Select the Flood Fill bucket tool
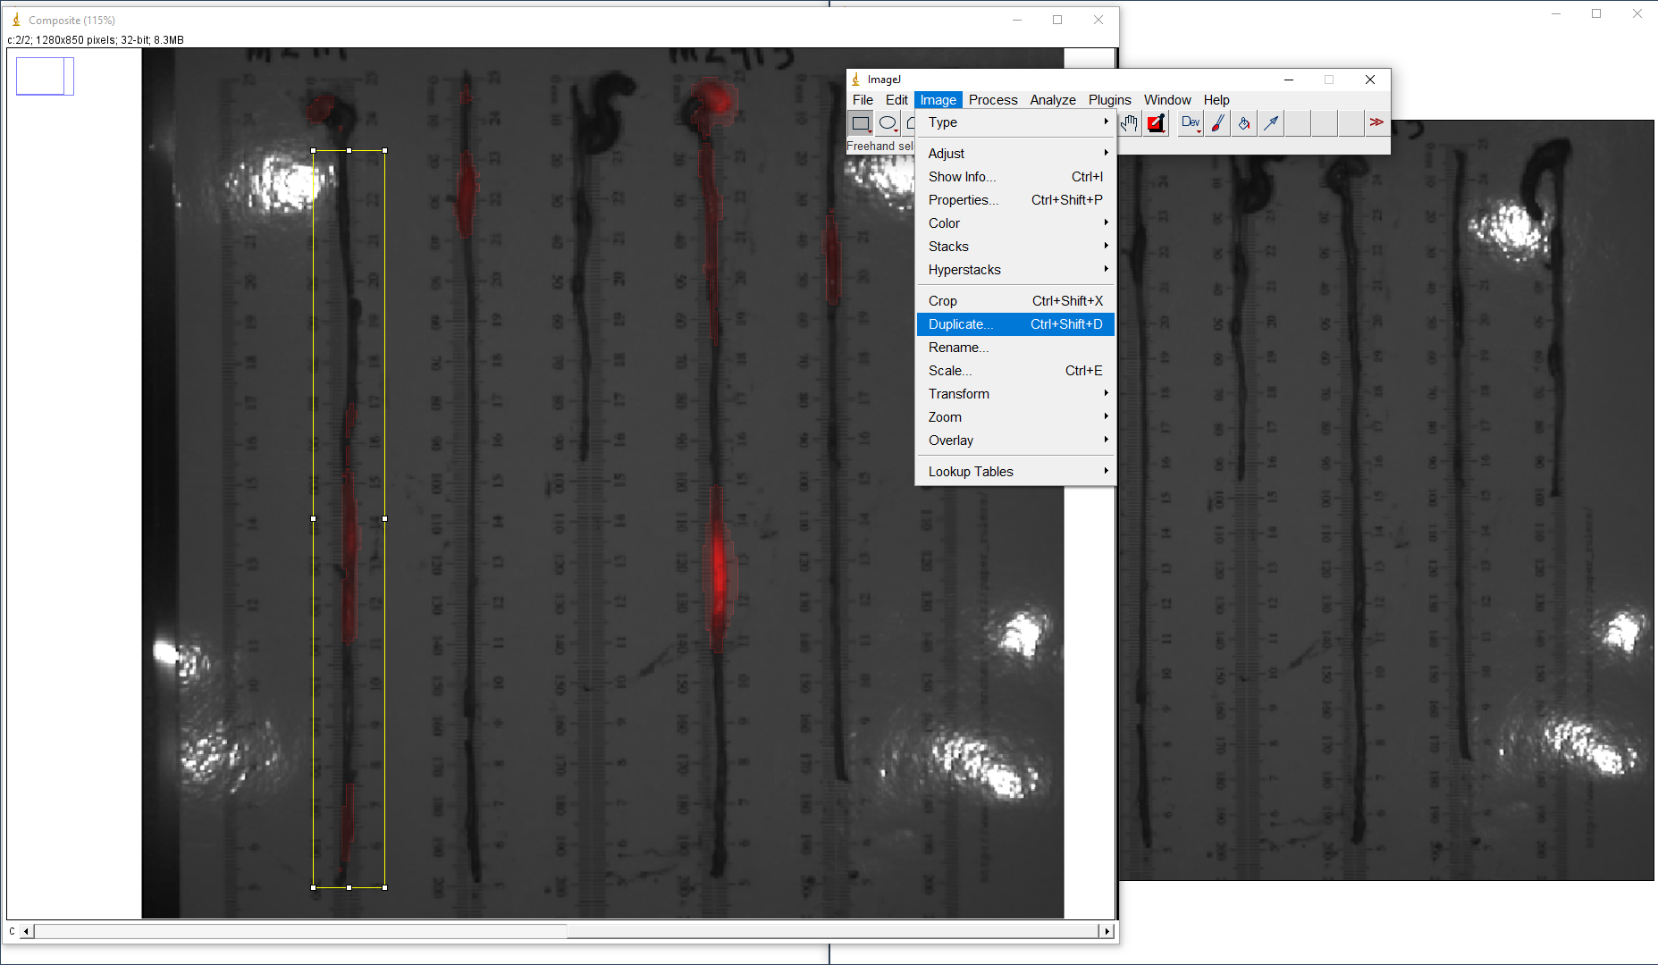 click(1244, 123)
